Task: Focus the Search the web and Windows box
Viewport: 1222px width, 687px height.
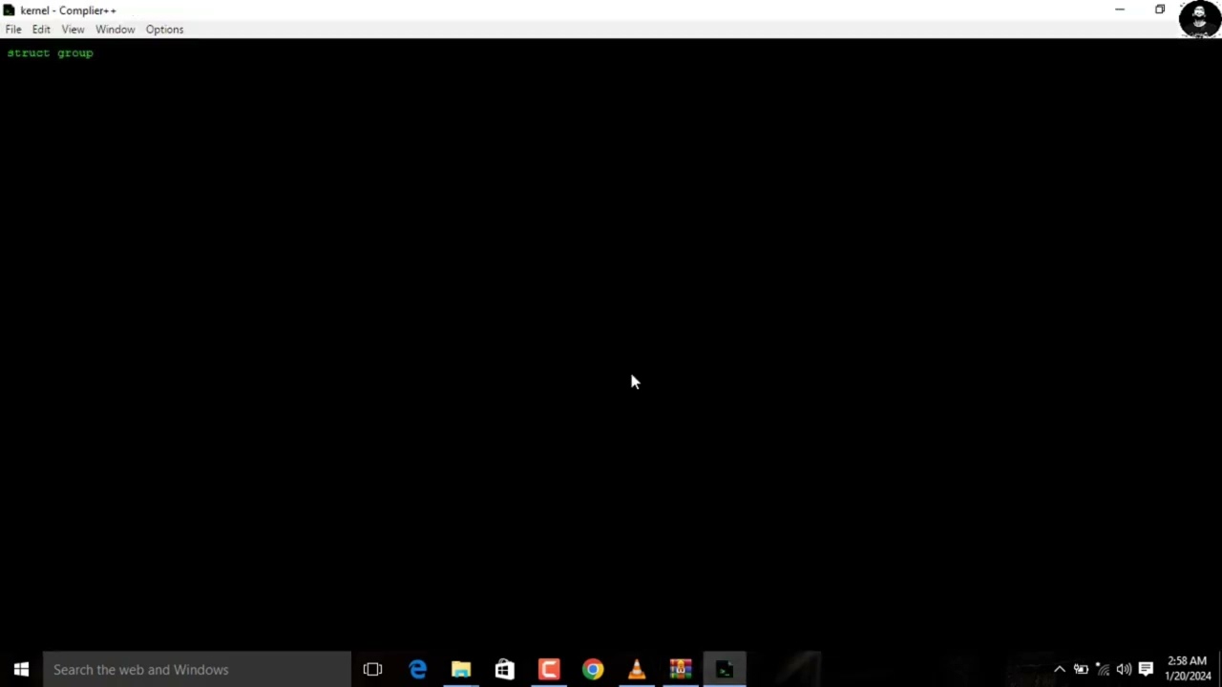Action: tap(198, 670)
